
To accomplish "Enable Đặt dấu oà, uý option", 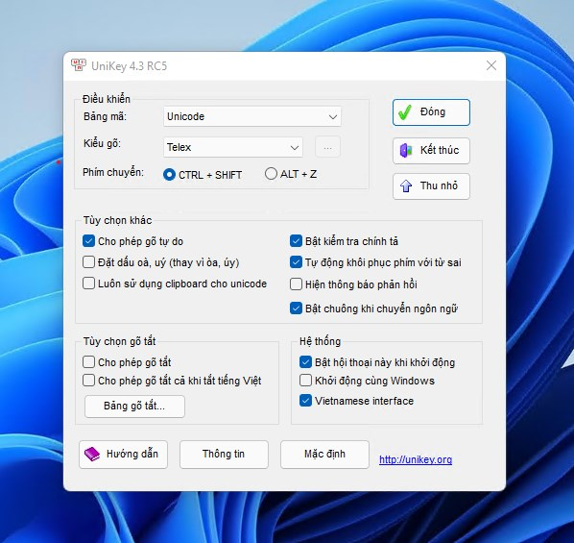I will tap(88, 262).
